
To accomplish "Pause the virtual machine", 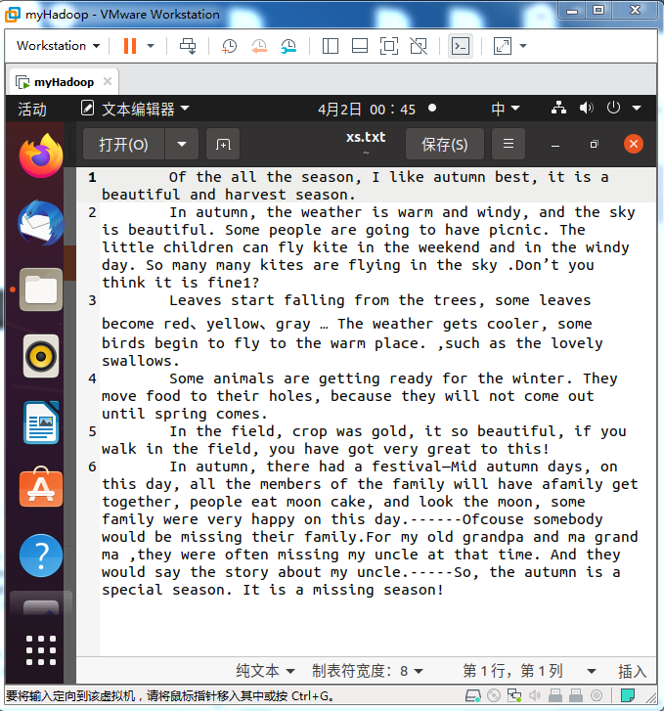I will pyautogui.click(x=130, y=46).
